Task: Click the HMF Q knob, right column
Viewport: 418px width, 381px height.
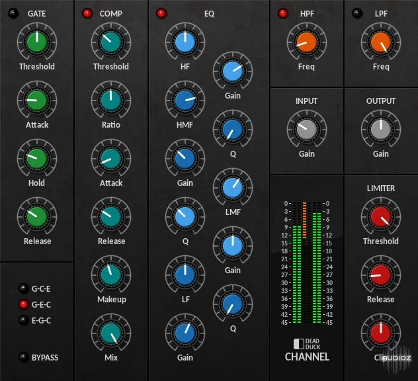Action: [x=233, y=130]
